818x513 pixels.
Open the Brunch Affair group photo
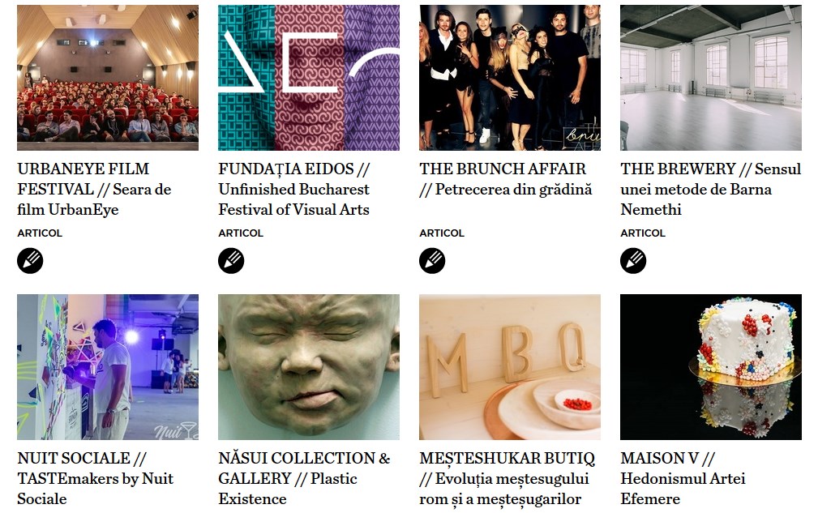coord(510,78)
